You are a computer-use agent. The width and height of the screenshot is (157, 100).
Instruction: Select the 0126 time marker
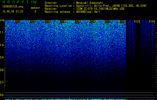92,21
